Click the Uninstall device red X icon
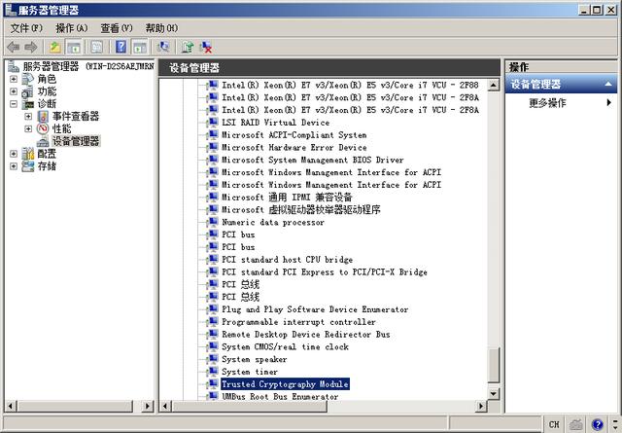The height and width of the screenshot is (433, 622). point(206,47)
